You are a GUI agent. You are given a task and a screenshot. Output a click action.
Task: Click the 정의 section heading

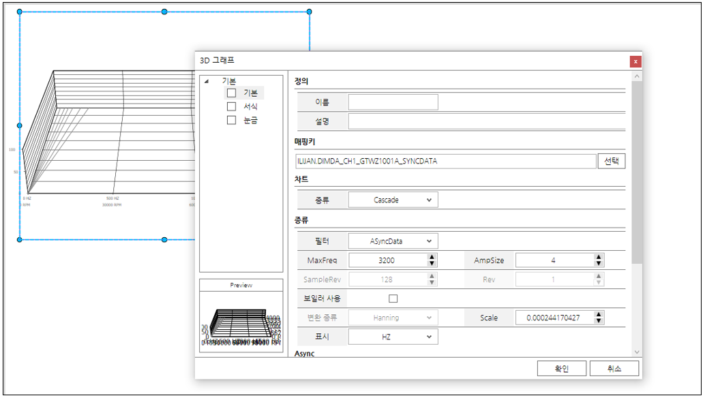pyautogui.click(x=301, y=81)
